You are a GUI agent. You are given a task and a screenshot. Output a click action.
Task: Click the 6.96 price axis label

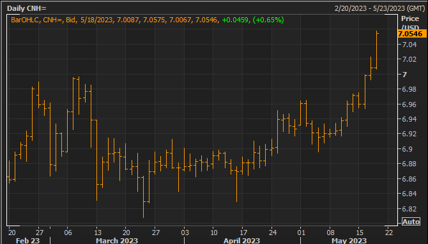[409, 104]
